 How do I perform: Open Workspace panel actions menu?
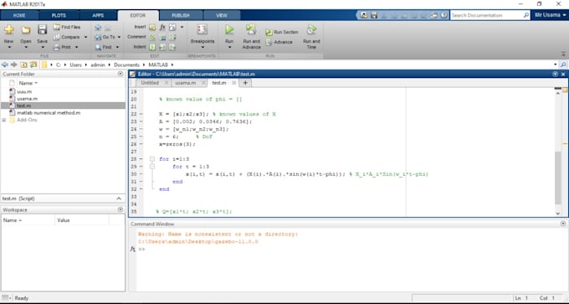click(x=120, y=209)
